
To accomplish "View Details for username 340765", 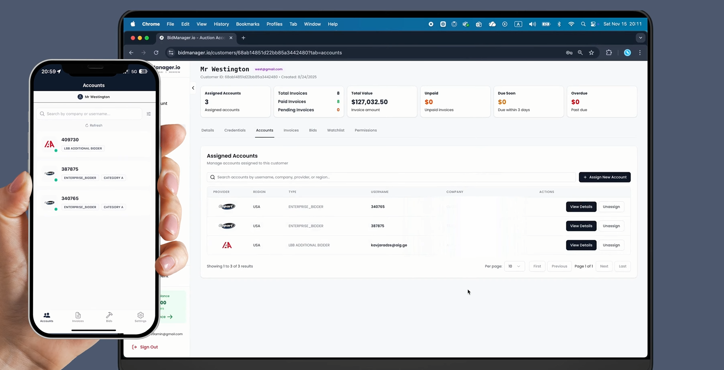I will (581, 207).
